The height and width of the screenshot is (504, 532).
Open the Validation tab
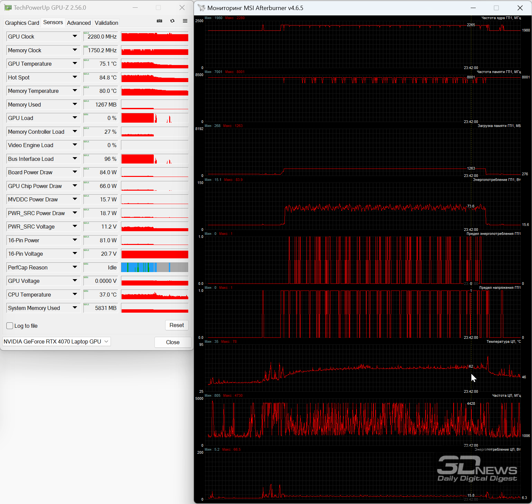point(107,23)
